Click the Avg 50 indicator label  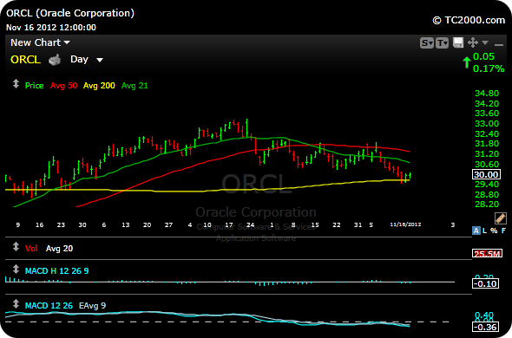[x=63, y=86]
